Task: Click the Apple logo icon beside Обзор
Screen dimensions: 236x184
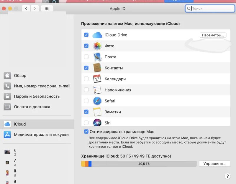Action: [x=7, y=75]
